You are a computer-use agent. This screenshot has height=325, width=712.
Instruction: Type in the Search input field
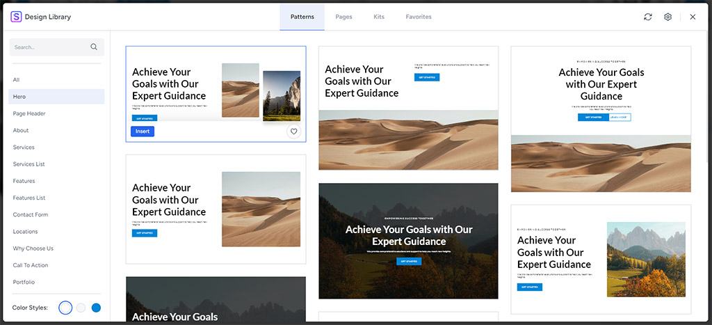point(49,47)
